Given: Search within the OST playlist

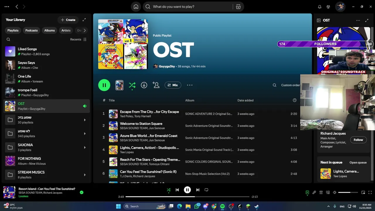Looking at the screenshot, I should point(275,85).
